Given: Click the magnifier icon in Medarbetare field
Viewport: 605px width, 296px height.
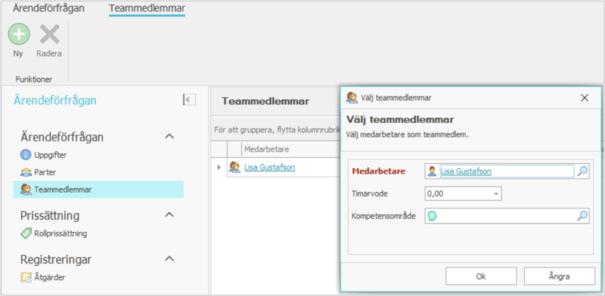Looking at the screenshot, I should [x=582, y=171].
